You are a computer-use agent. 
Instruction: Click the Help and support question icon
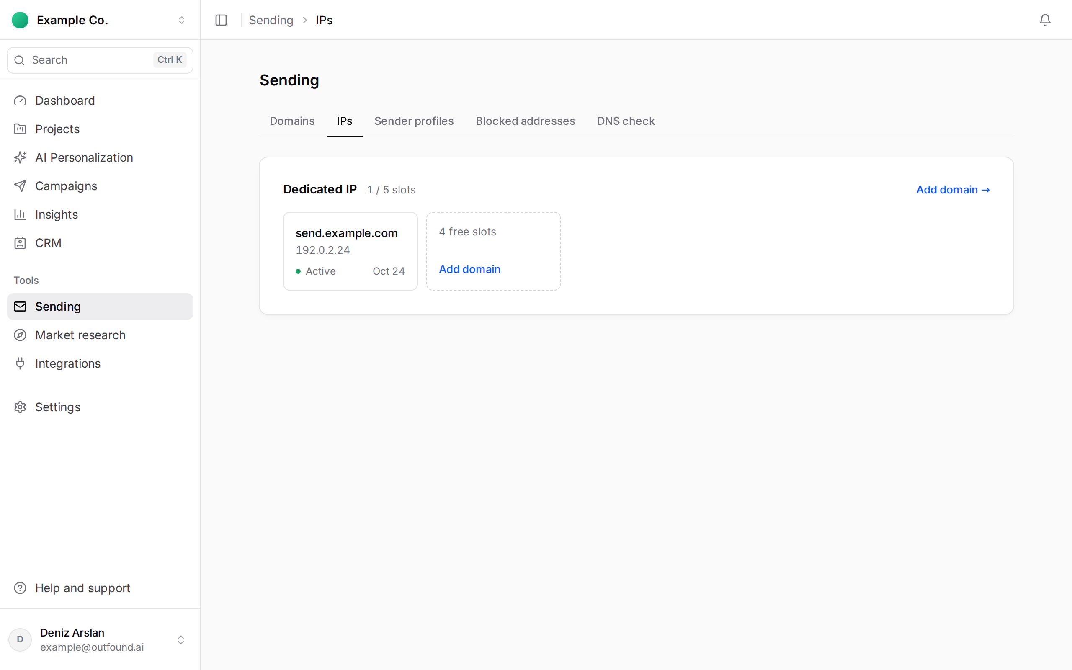[20, 588]
